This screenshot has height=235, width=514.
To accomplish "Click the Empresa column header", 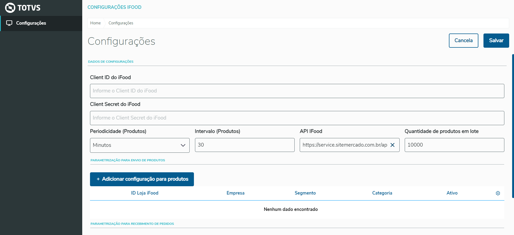I will pyautogui.click(x=235, y=193).
